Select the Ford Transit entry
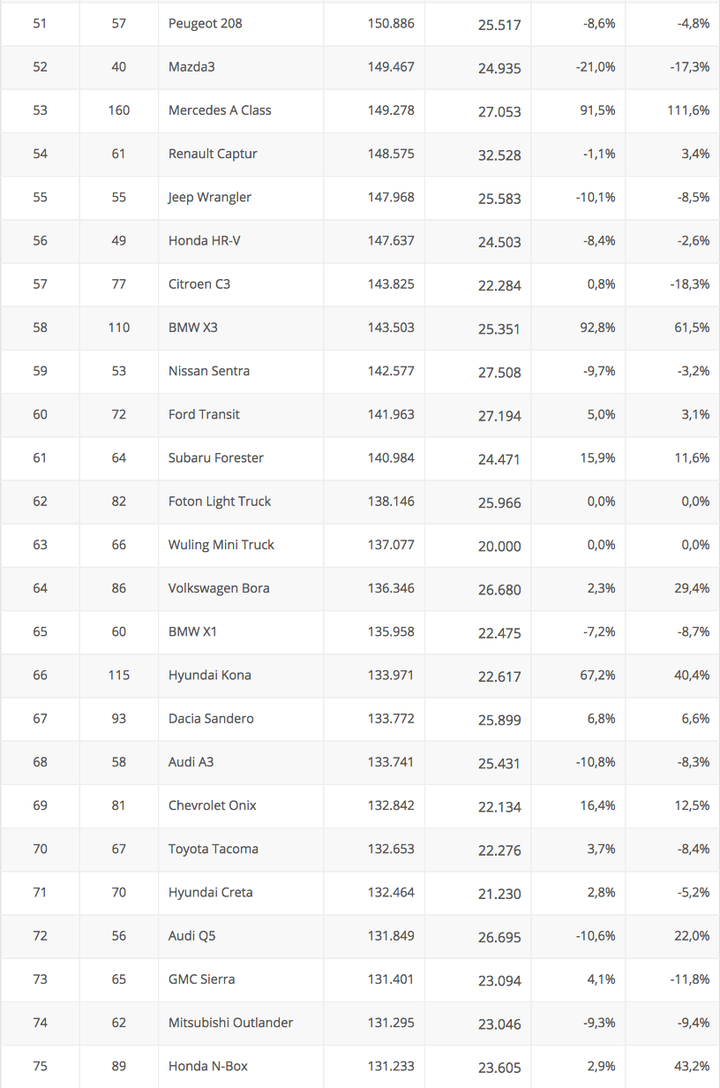 [x=204, y=414]
